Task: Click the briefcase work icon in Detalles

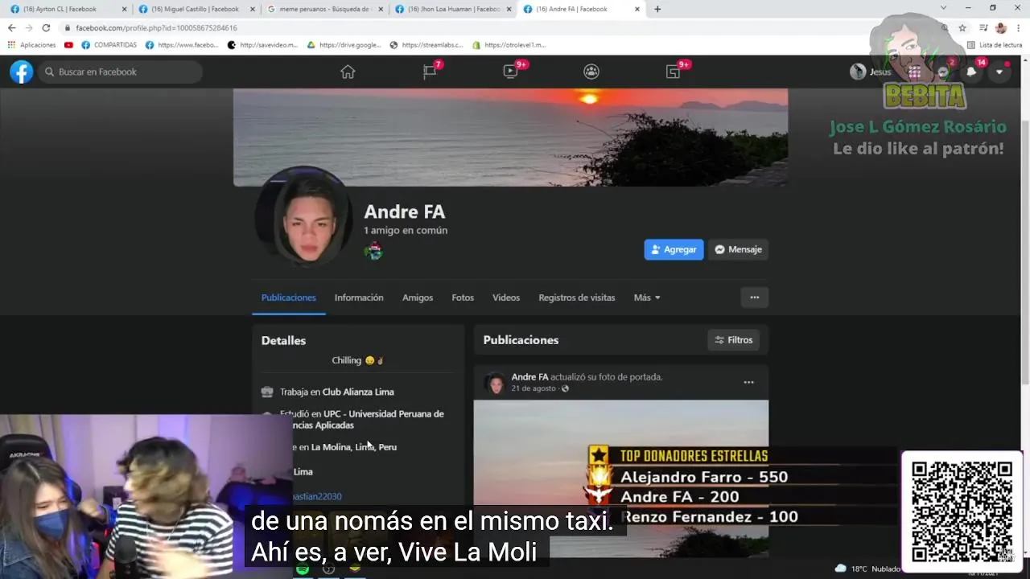Action: click(x=268, y=392)
